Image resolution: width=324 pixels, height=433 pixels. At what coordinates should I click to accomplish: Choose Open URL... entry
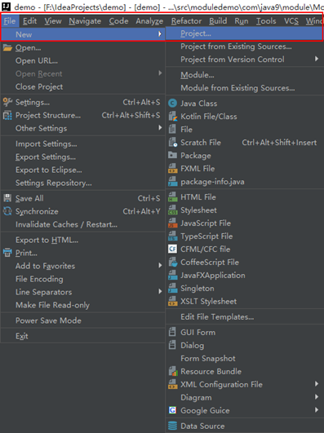click(x=37, y=61)
